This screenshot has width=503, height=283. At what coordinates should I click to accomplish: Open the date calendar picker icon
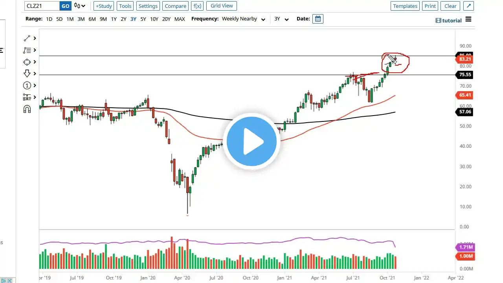pyautogui.click(x=318, y=19)
